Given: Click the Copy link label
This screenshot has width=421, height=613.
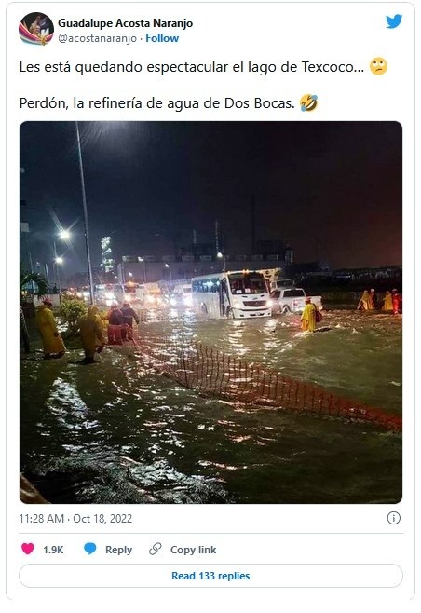Looking at the screenshot, I should pos(193,550).
